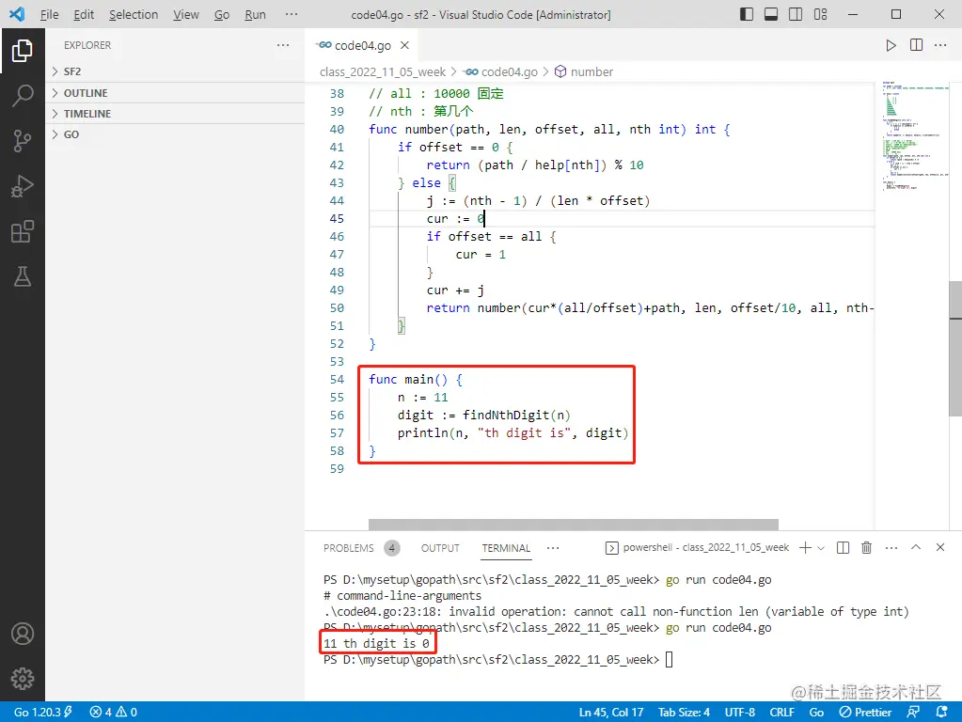Open Customize Layout icon
962x722 pixels.
820,14
